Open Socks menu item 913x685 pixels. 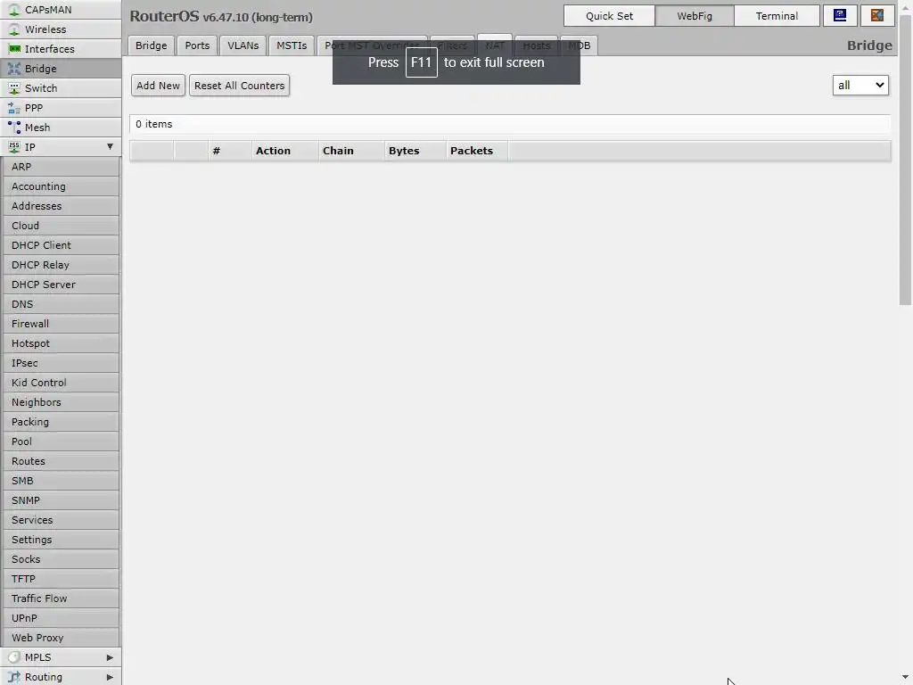[x=61, y=559]
